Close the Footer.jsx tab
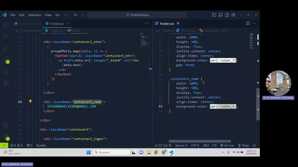Image resolution: width=298 pixels, height=167 pixels. click(68, 23)
